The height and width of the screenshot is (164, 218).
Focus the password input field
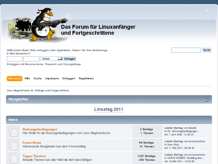(x=31, y=59)
